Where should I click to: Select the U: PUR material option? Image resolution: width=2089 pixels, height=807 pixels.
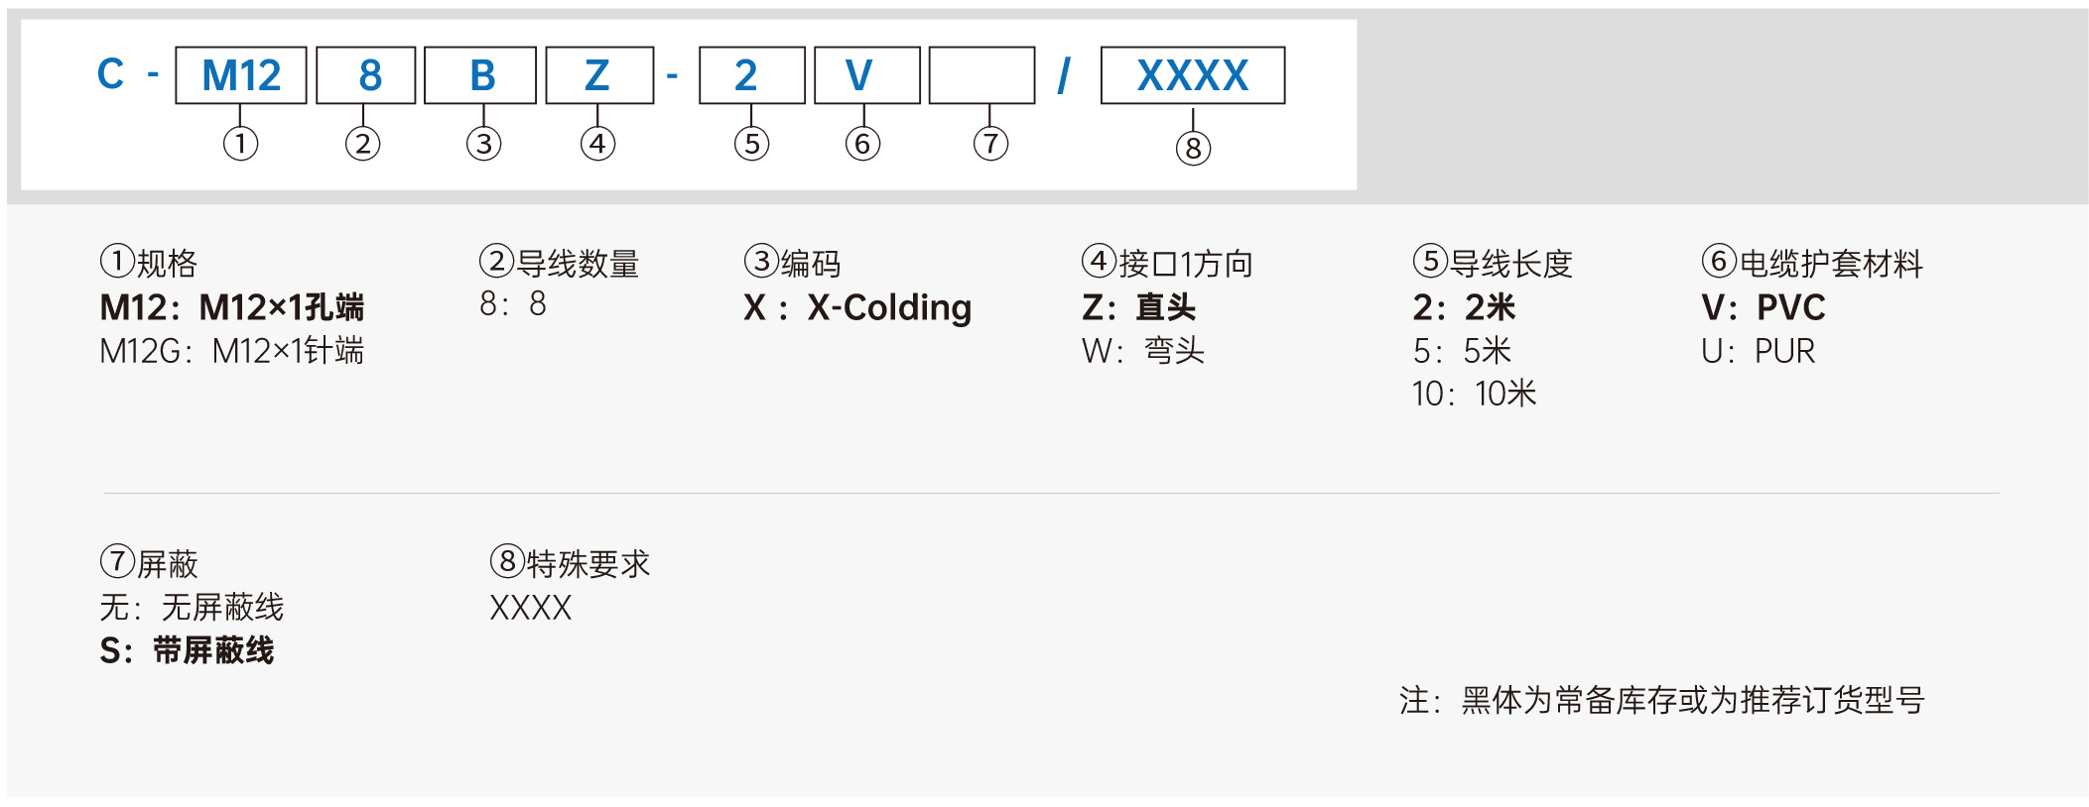point(1759,351)
